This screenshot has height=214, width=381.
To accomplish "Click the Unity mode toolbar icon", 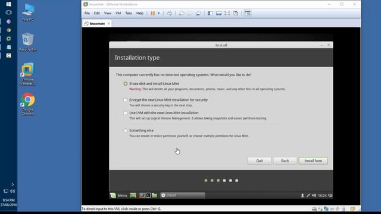I will pyautogui.click(x=236, y=13).
